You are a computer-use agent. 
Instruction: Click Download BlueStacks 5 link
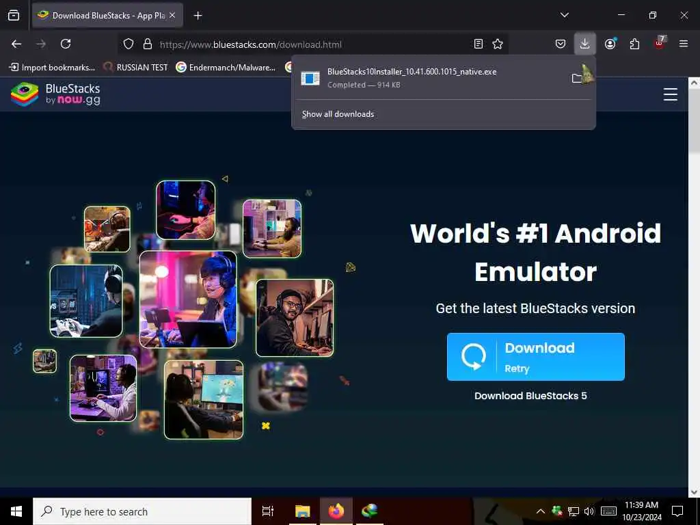pos(530,396)
